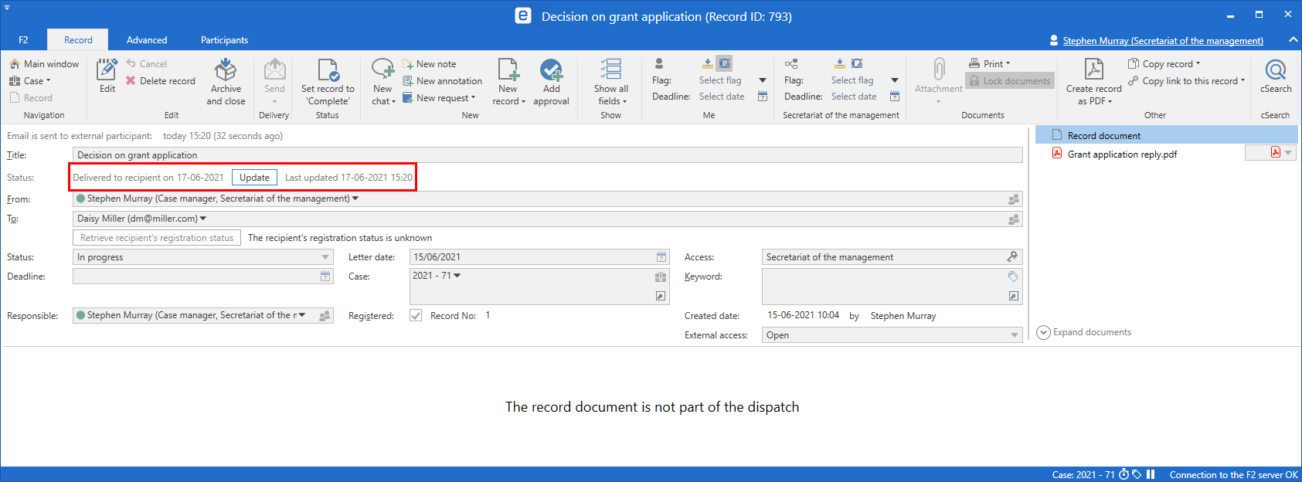Click Delete record in the ribbon
Image resolution: width=1302 pixels, height=482 pixels.
coord(167,81)
